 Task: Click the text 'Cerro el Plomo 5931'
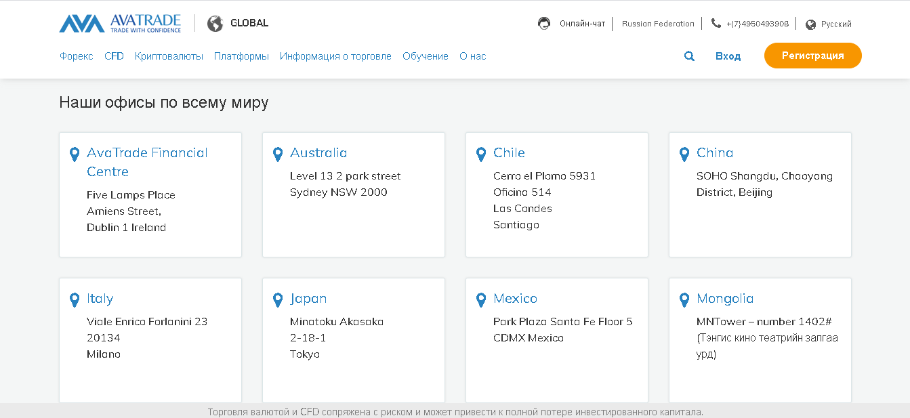(x=544, y=176)
